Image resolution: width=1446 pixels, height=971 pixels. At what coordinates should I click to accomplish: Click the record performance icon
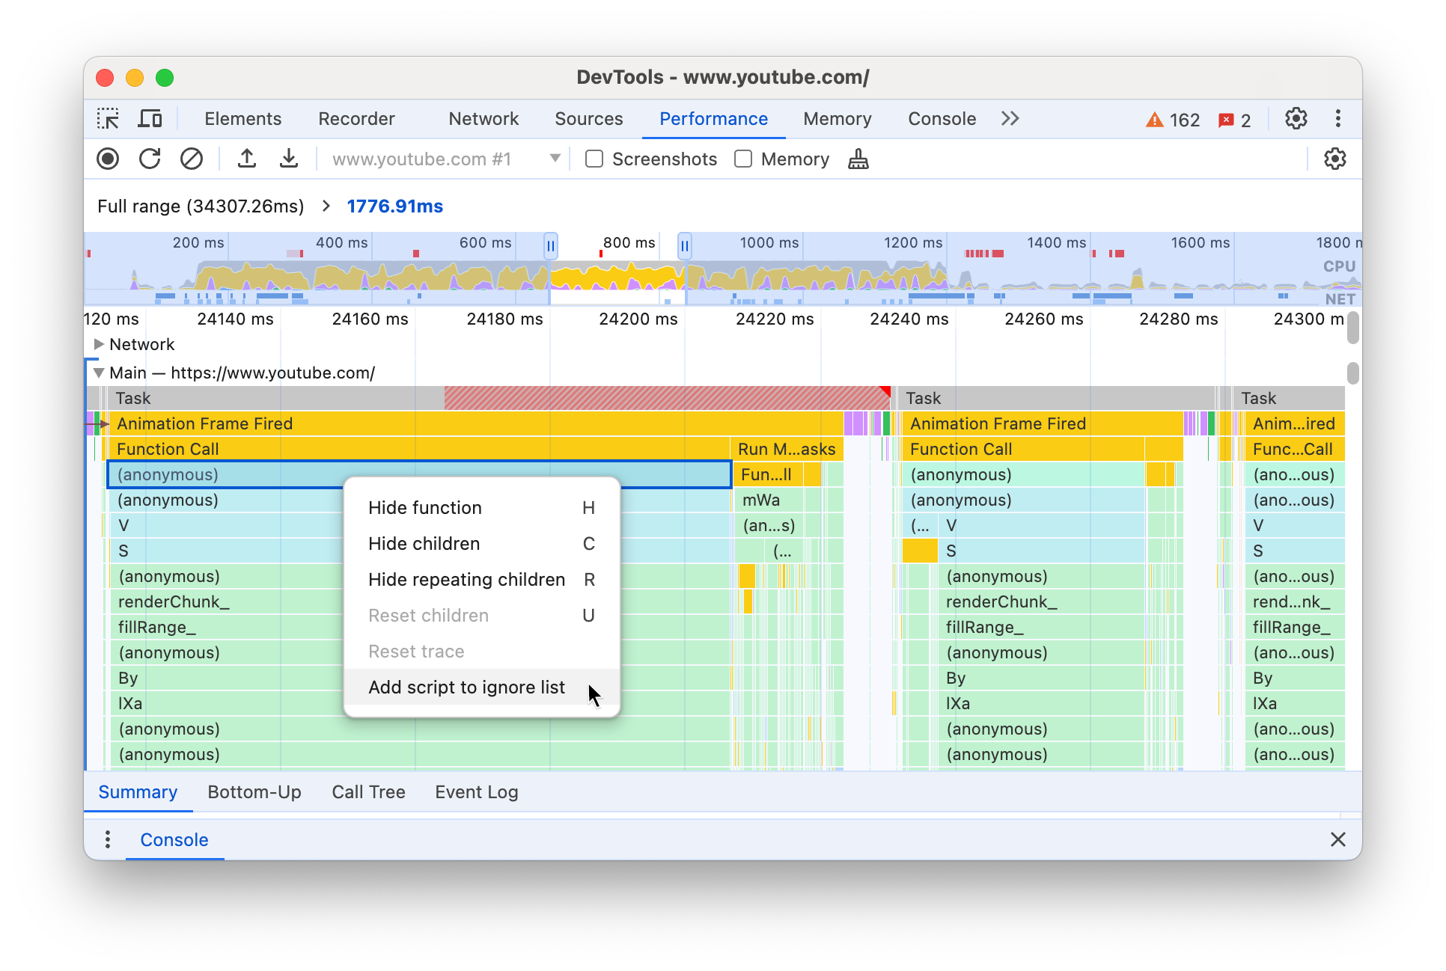click(109, 160)
